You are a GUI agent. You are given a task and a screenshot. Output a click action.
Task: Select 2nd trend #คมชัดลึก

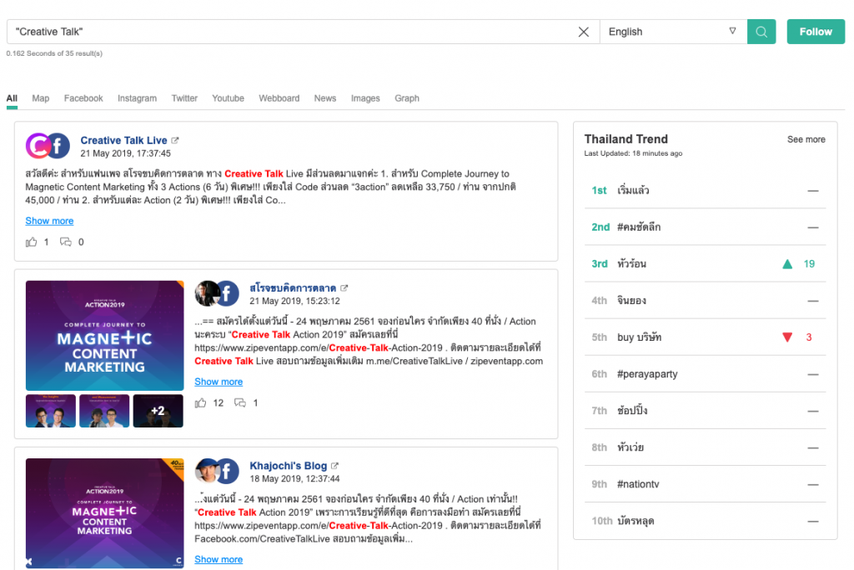(706, 227)
